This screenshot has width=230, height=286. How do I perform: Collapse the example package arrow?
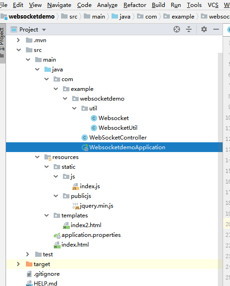pyautogui.click(x=56, y=89)
